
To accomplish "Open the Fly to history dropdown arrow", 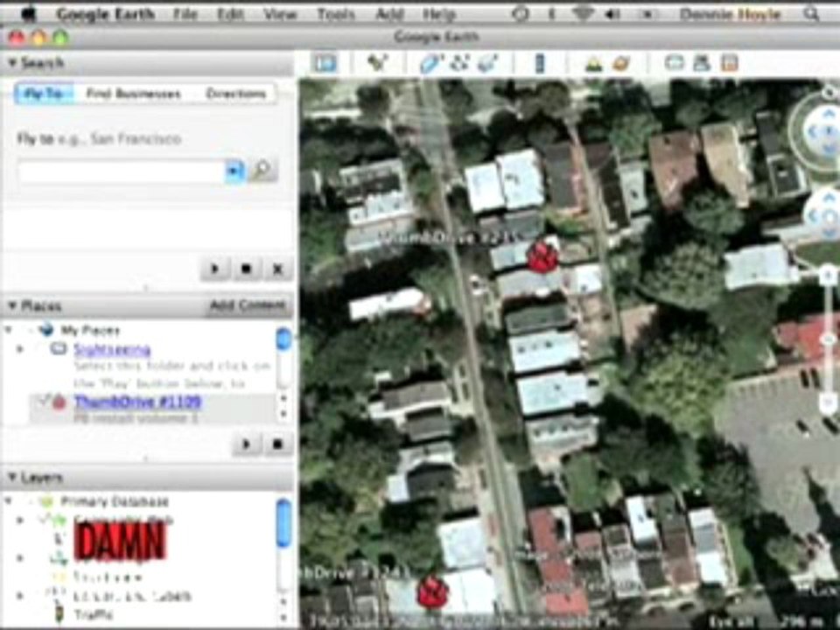I will 234,171.
